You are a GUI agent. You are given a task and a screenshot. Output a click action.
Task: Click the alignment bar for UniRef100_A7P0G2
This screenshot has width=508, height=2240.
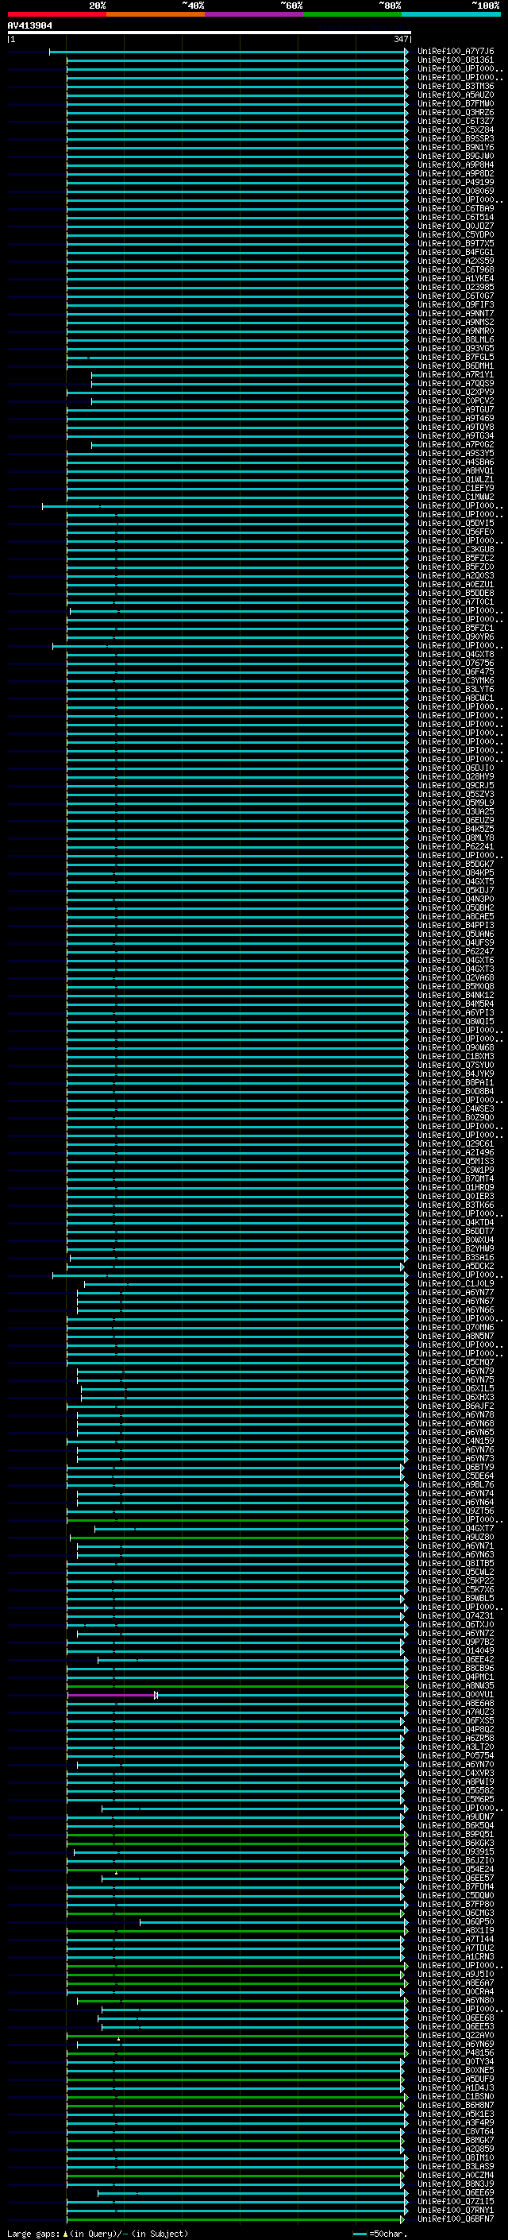pos(249,445)
